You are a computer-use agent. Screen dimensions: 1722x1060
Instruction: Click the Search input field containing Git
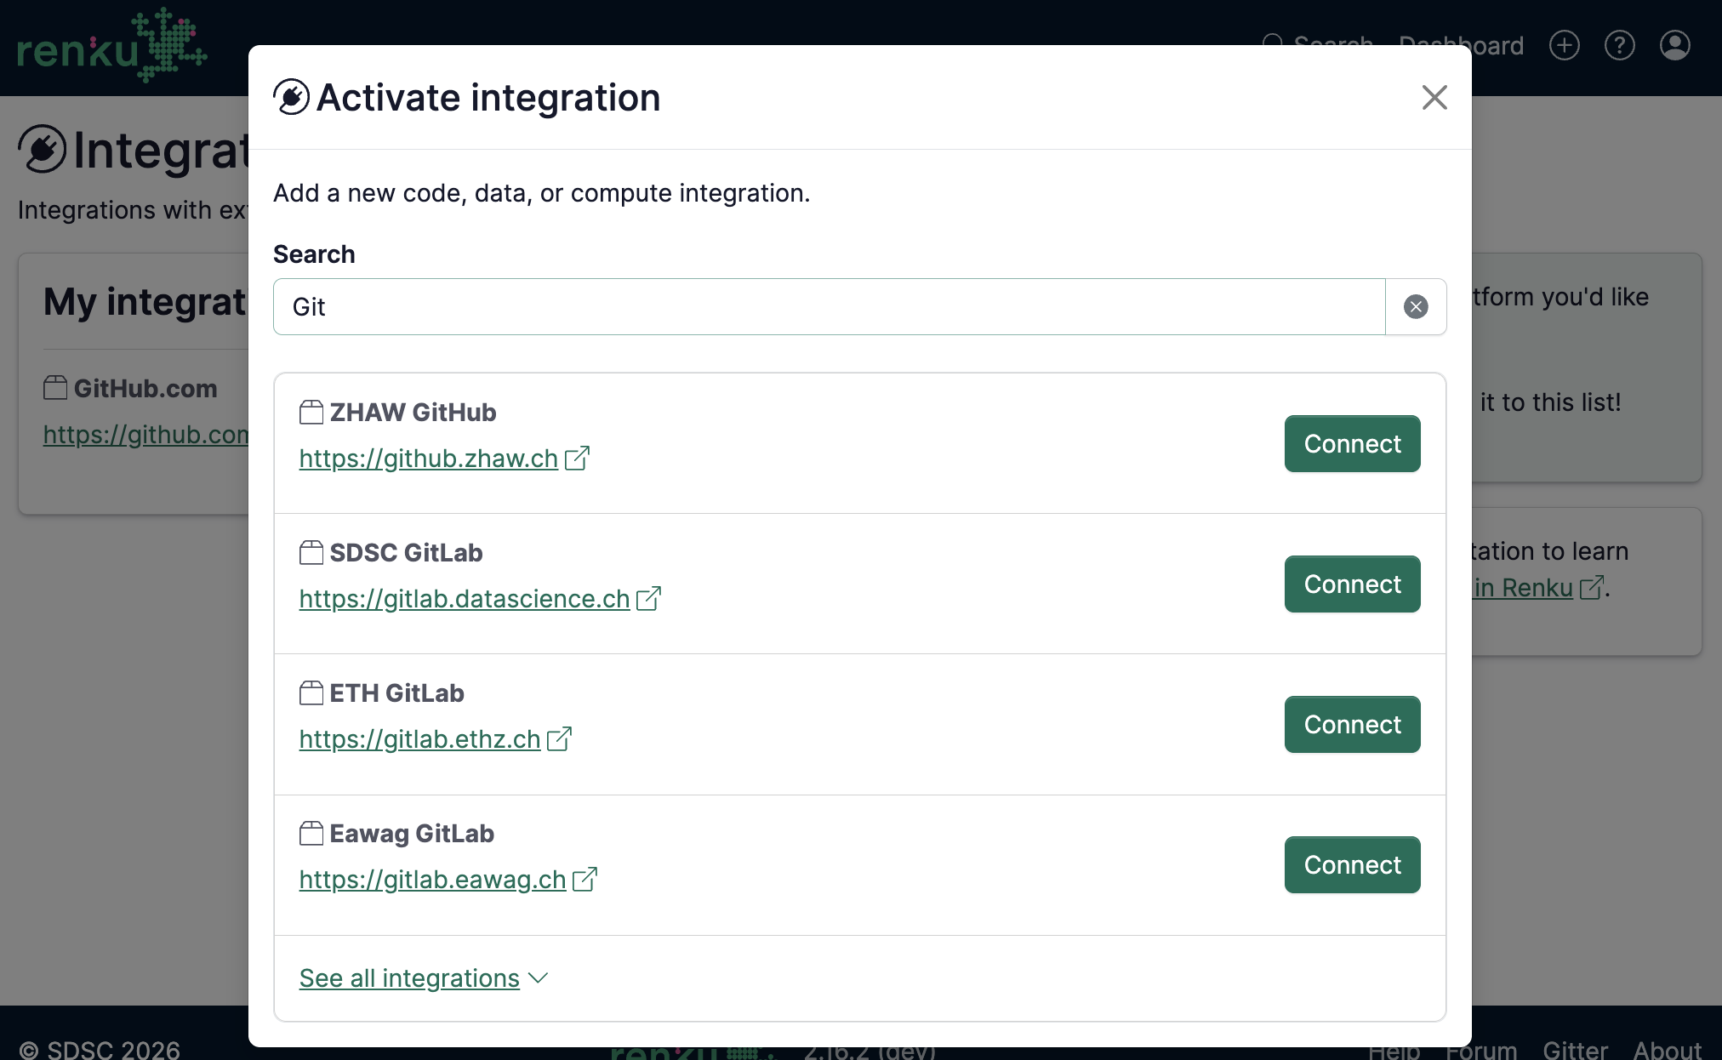[x=830, y=307]
